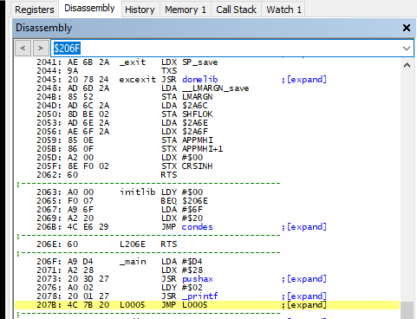Click the RTS line at 2062
The width and height of the screenshot is (417, 319).
click(x=107, y=175)
